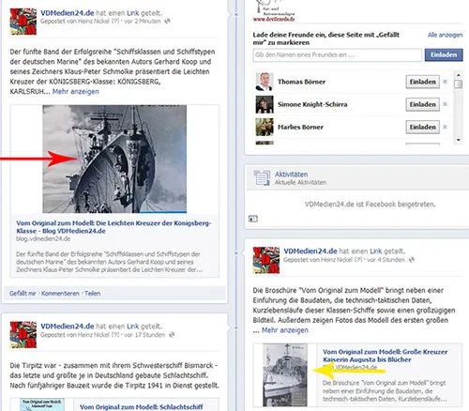
Task: Open the 'Alle anzeigen' link
Action: tap(446, 35)
